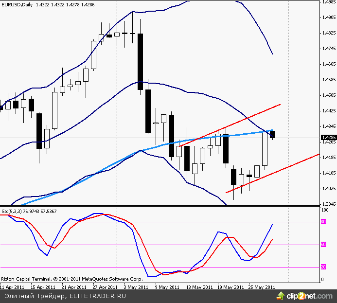Click the current price tag 1.4286

(329, 138)
